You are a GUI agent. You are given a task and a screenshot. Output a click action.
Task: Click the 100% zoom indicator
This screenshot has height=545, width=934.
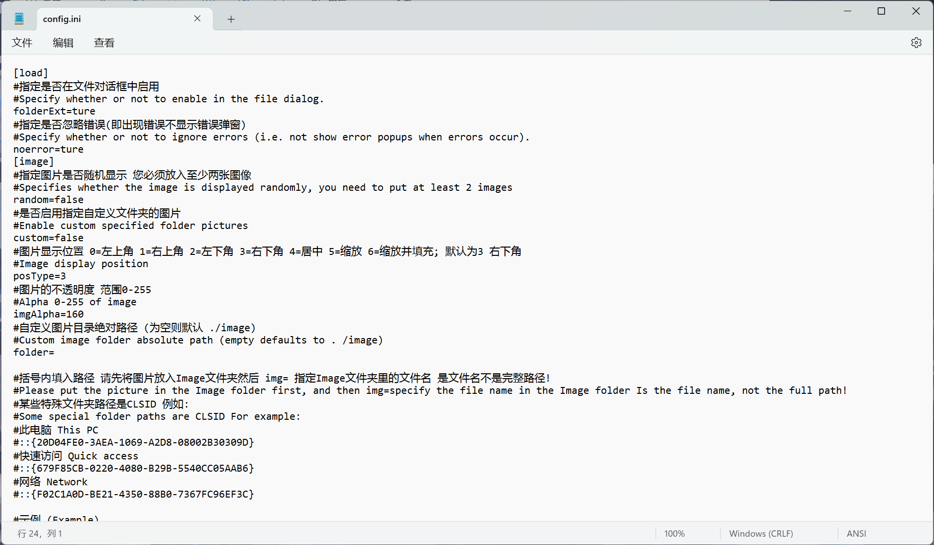click(x=674, y=533)
